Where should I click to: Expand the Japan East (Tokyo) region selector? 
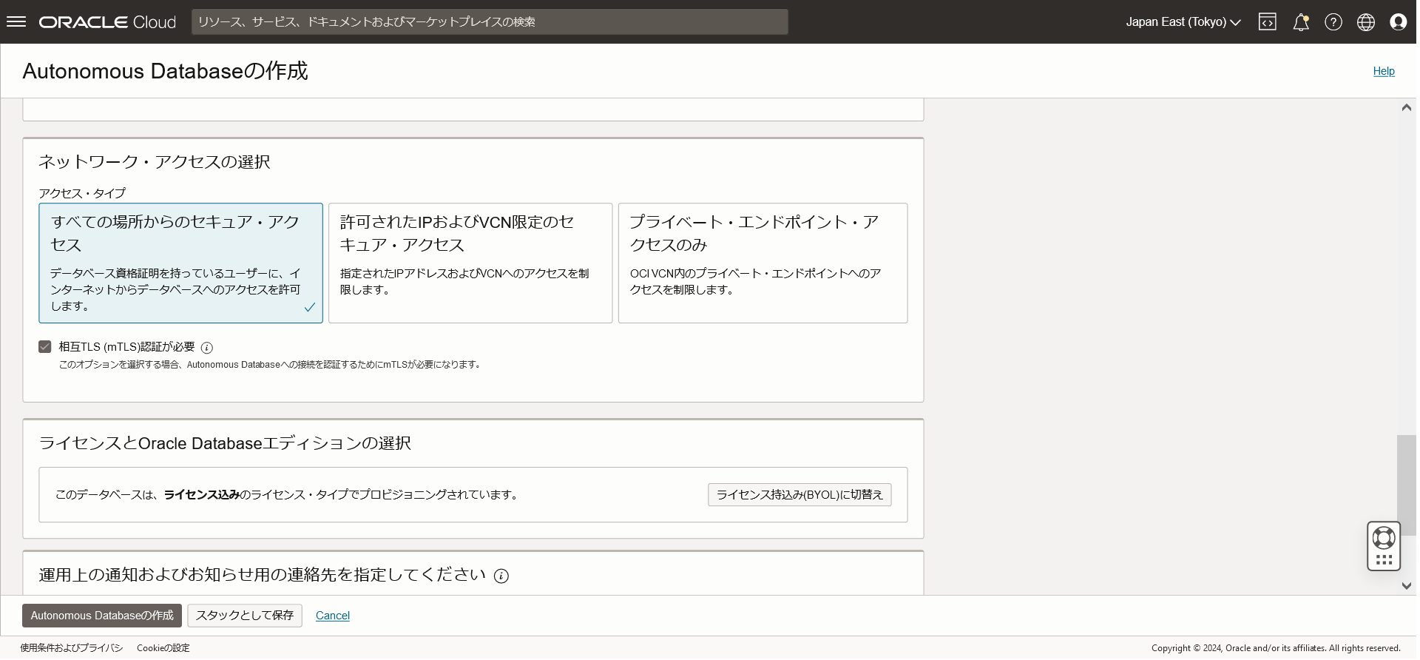[x=1183, y=22]
